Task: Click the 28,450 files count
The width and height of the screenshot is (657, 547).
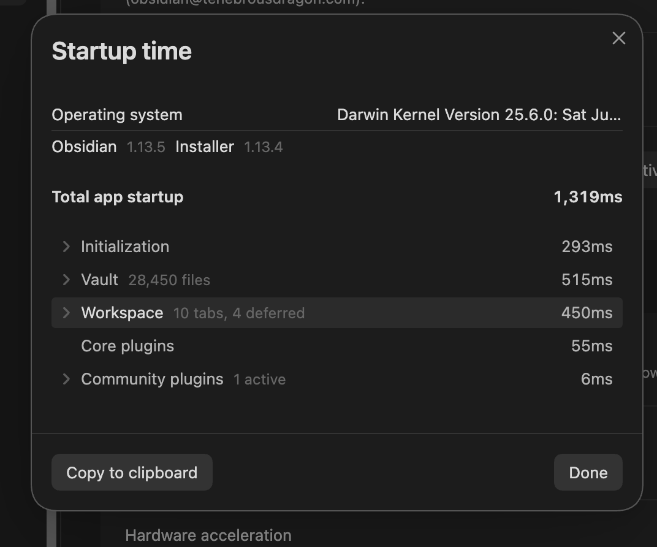Action: click(169, 280)
